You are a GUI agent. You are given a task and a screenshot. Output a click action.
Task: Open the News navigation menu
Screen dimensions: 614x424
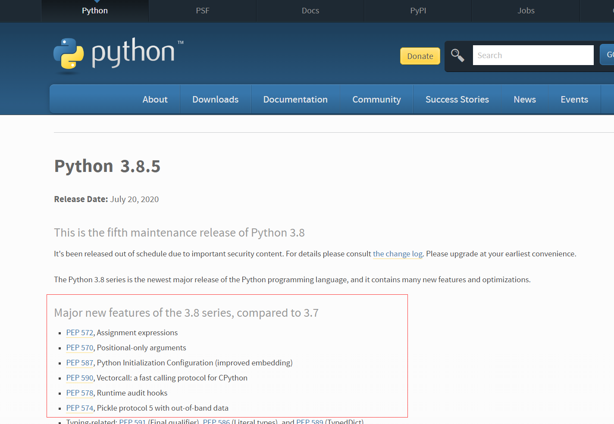(x=525, y=100)
